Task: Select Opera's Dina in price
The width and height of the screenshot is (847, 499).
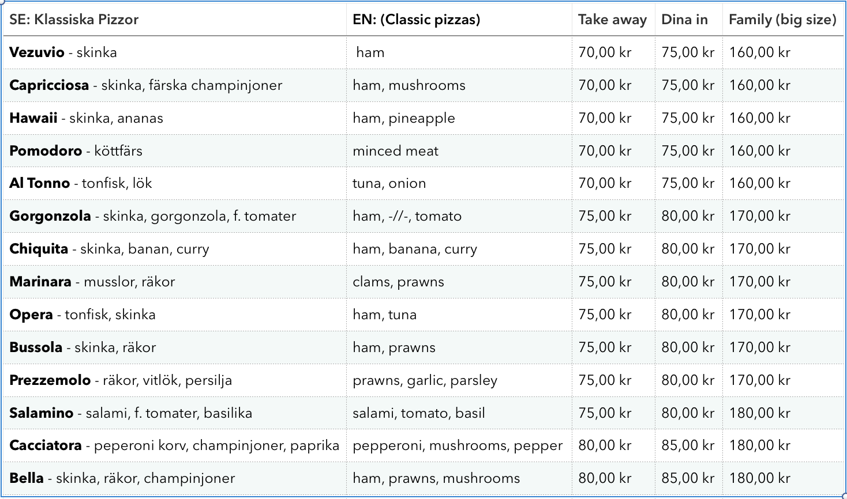Action: pyautogui.click(x=688, y=315)
